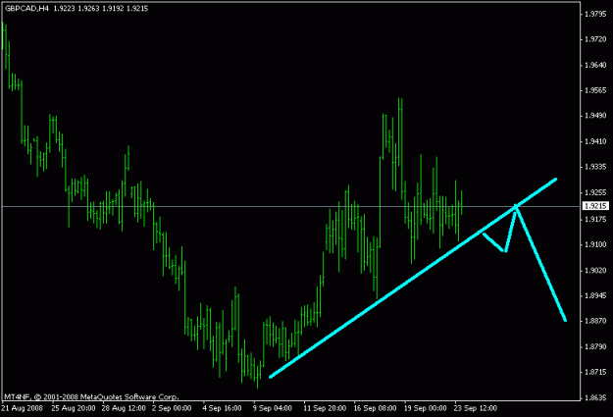Click the 4 Sep 16:00 time label
This screenshot has width=613, height=417.
(222, 408)
